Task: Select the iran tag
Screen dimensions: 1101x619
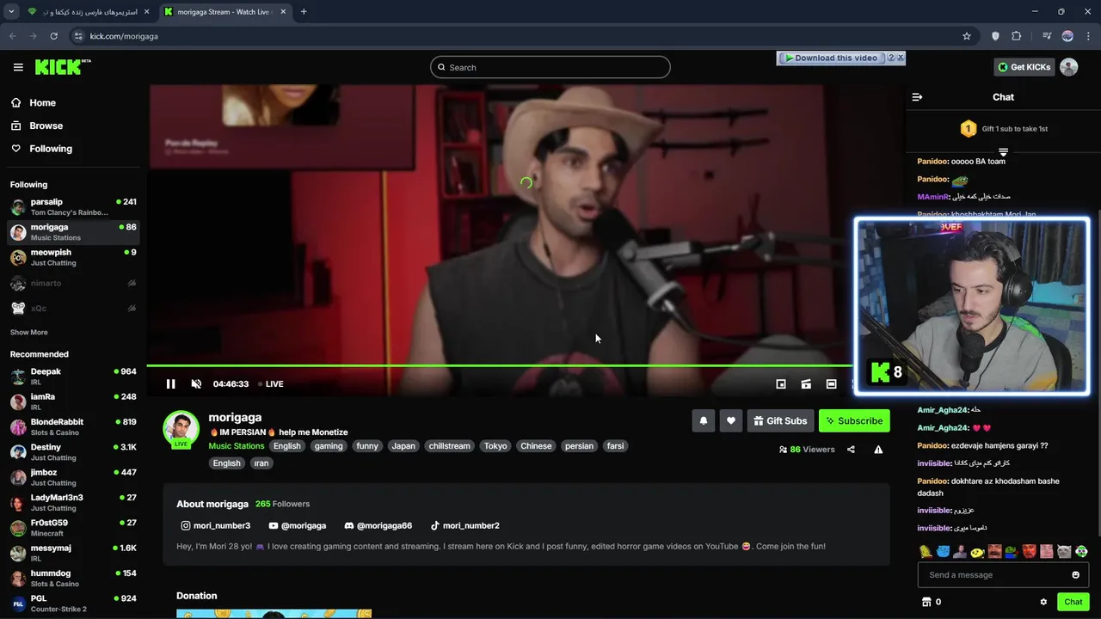Action: pos(261,463)
